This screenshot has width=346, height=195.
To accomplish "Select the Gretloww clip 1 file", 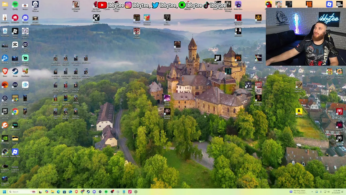I will [x=25, y=100].
